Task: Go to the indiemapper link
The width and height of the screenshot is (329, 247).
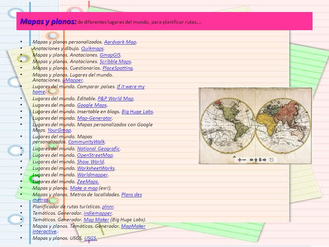Action: coord(98,213)
